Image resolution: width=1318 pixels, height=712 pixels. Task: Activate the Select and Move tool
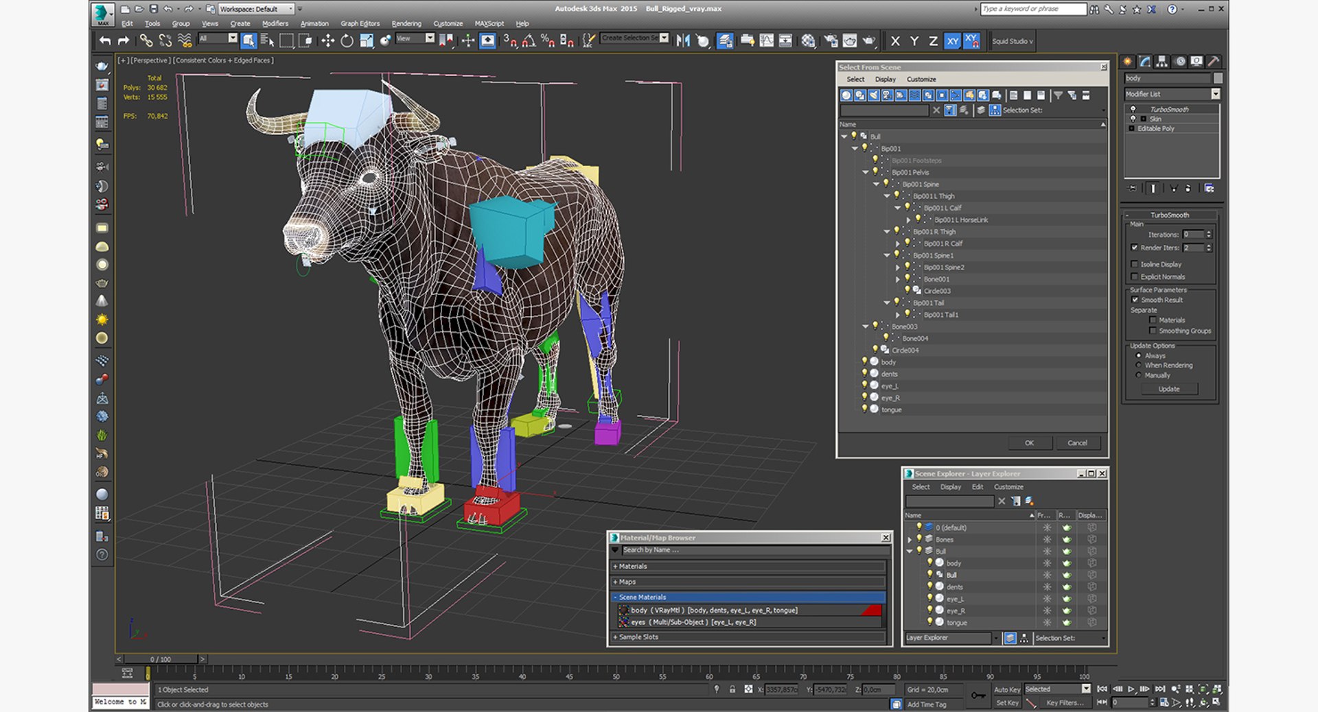327,41
